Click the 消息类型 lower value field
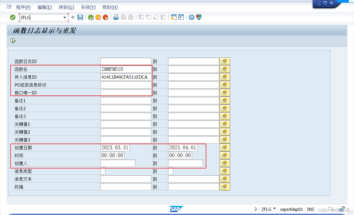Screen dimensions: 354x215 (103, 171)
